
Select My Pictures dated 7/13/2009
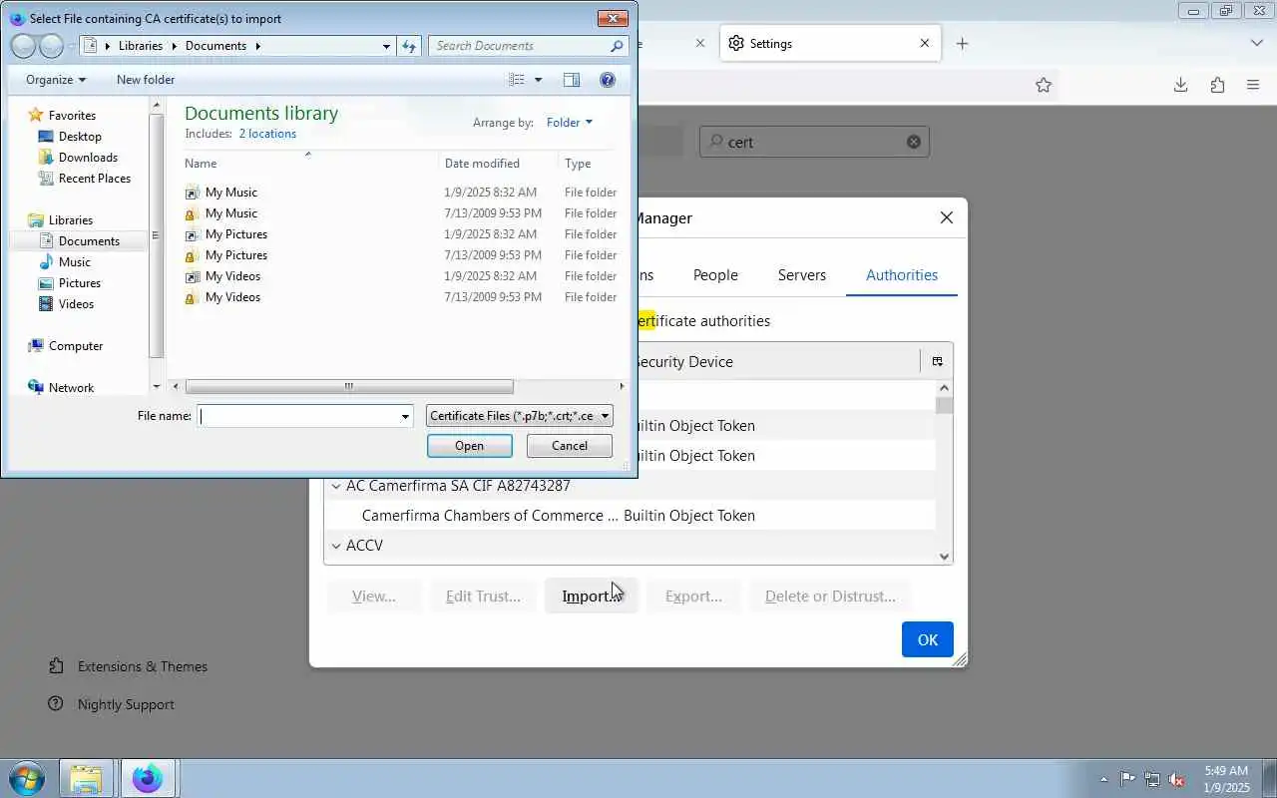pyautogui.click(x=236, y=255)
